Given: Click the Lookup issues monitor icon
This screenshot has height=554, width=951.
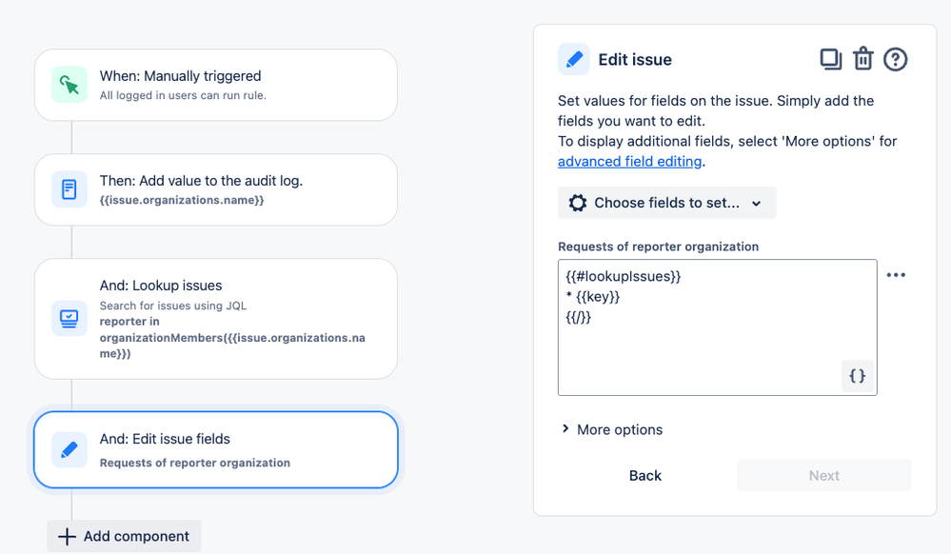Looking at the screenshot, I should pos(69,319).
